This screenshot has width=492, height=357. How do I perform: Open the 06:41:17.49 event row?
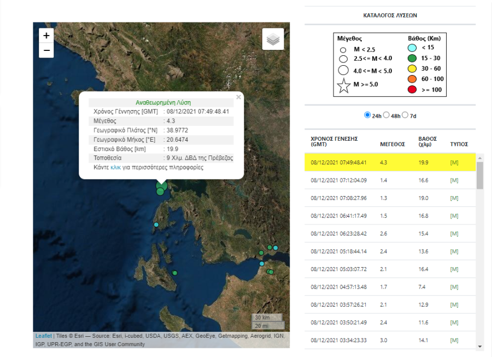pyautogui.click(x=390, y=216)
